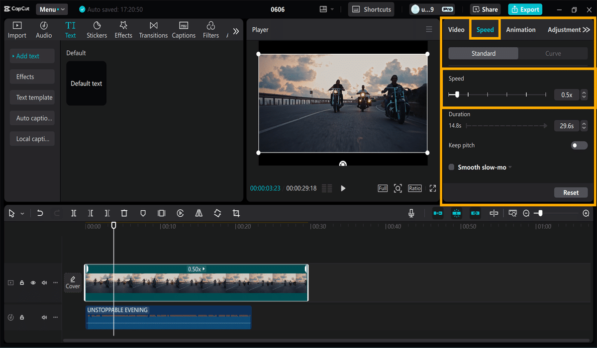597x348 pixels.
Task: Toggle main track magnet
Action: [x=438, y=213]
